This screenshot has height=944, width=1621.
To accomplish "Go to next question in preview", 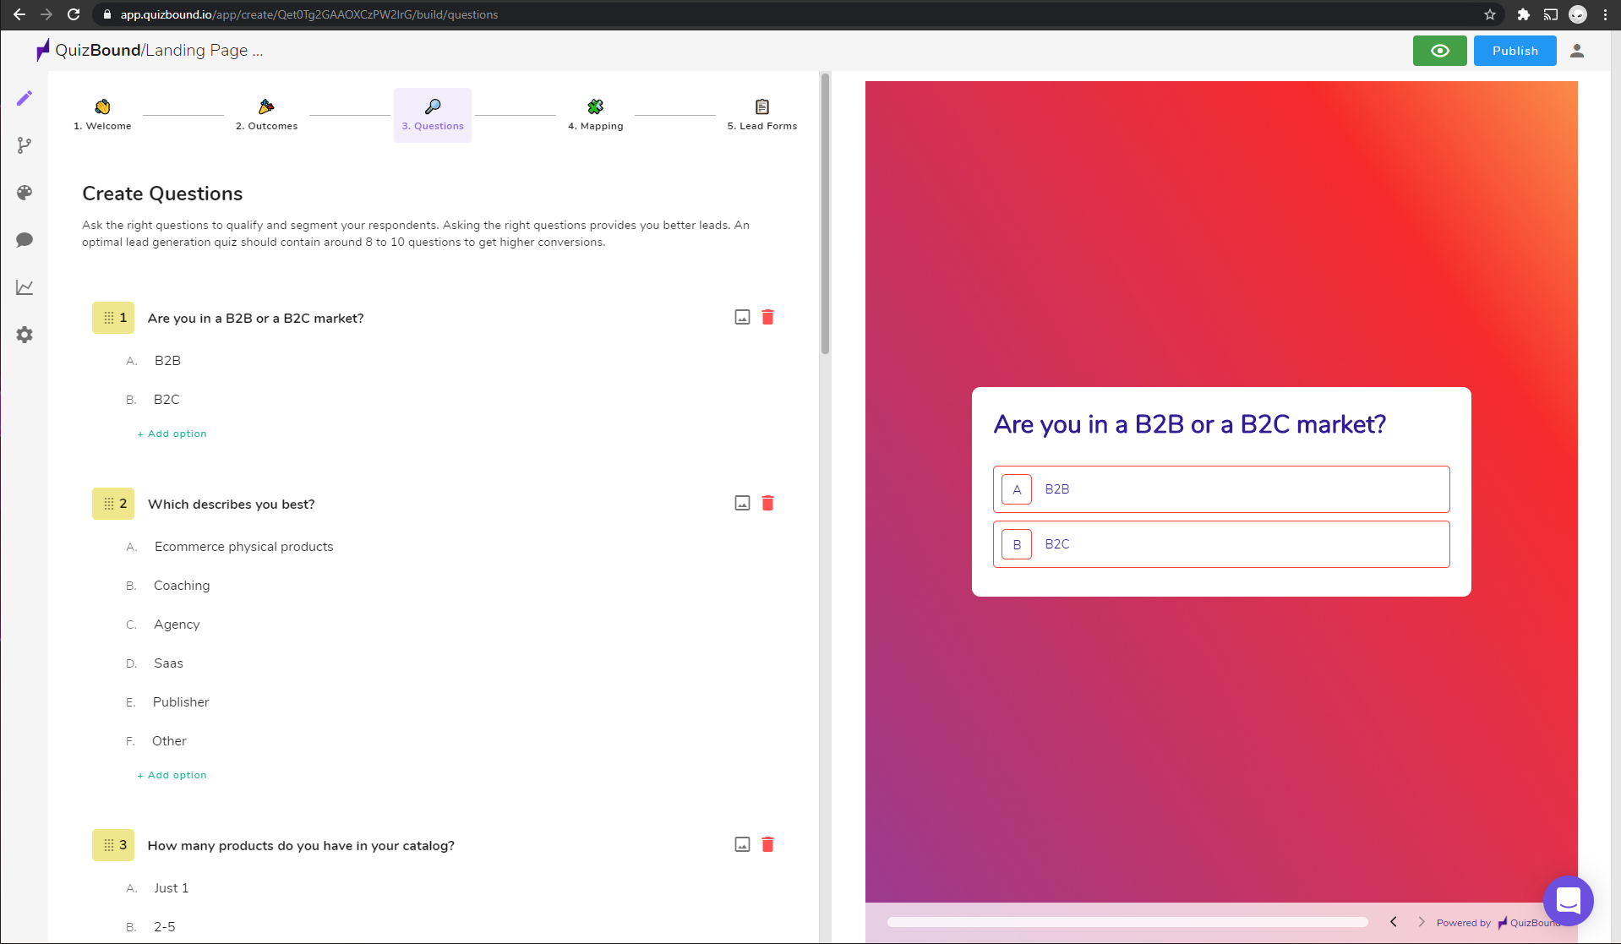I will (1421, 922).
